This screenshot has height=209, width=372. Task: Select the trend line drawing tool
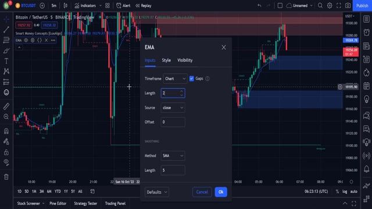[6, 30]
